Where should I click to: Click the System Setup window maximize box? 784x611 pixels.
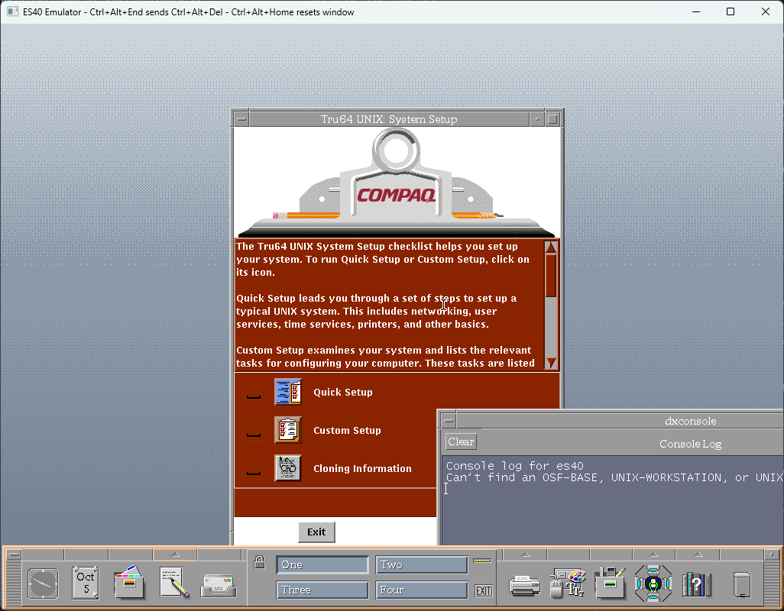coord(552,119)
